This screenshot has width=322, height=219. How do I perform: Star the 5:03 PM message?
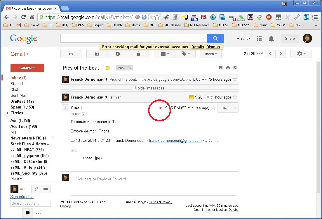(x=235, y=79)
